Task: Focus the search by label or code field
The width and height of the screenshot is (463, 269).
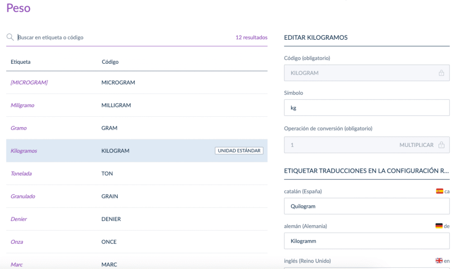Action: tap(124, 37)
